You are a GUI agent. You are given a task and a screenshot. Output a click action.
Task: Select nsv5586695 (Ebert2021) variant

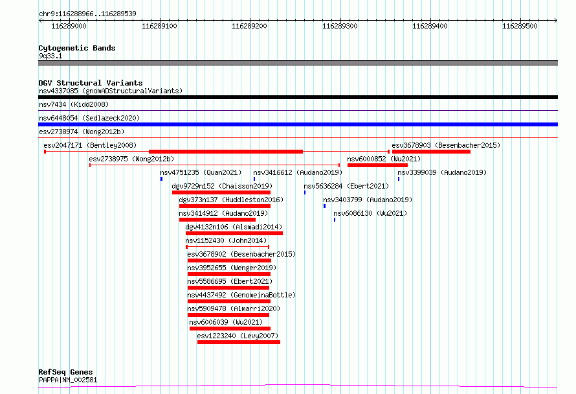(230, 281)
